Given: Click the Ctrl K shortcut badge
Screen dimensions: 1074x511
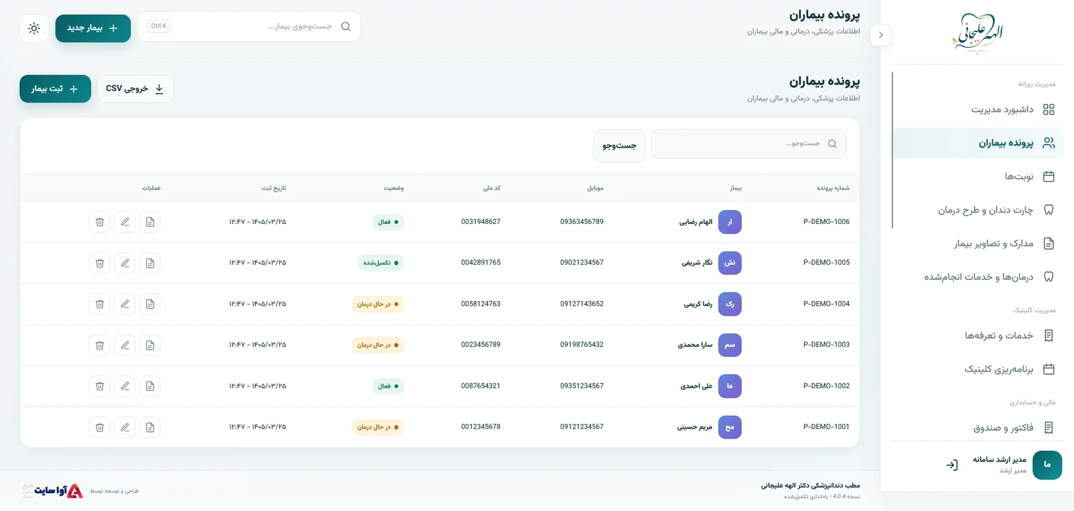Looking at the screenshot, I should (158, 26).
